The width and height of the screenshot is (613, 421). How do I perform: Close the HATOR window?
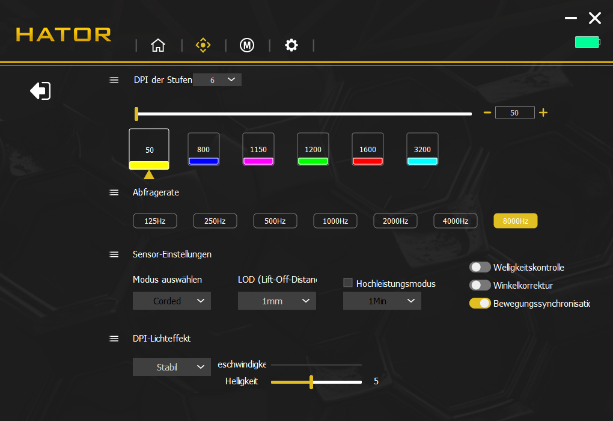[x=595, y=18]
